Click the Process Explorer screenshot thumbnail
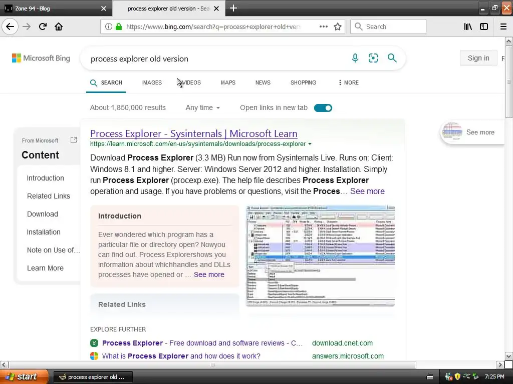 320,256
